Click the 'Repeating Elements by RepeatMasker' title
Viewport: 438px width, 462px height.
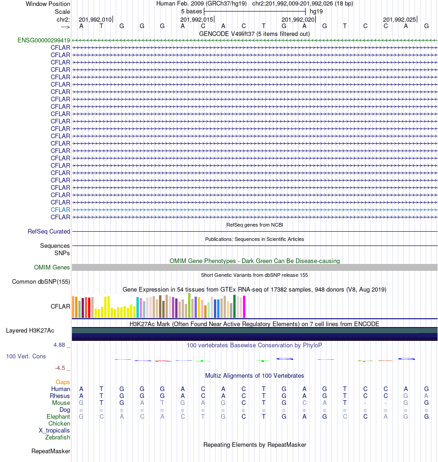[x=255, y=444]
